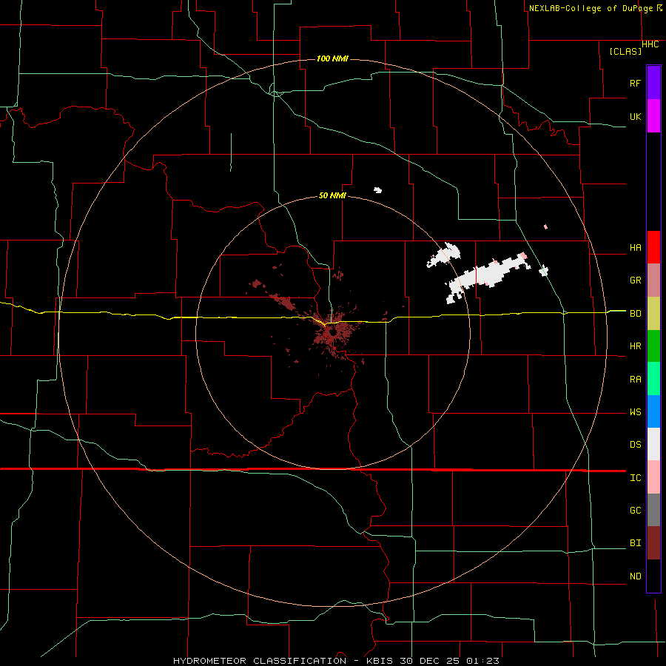Pick the RA light green swatch
Image resolution: width=666 pixels, height=666 pixels.
(653, 379)
